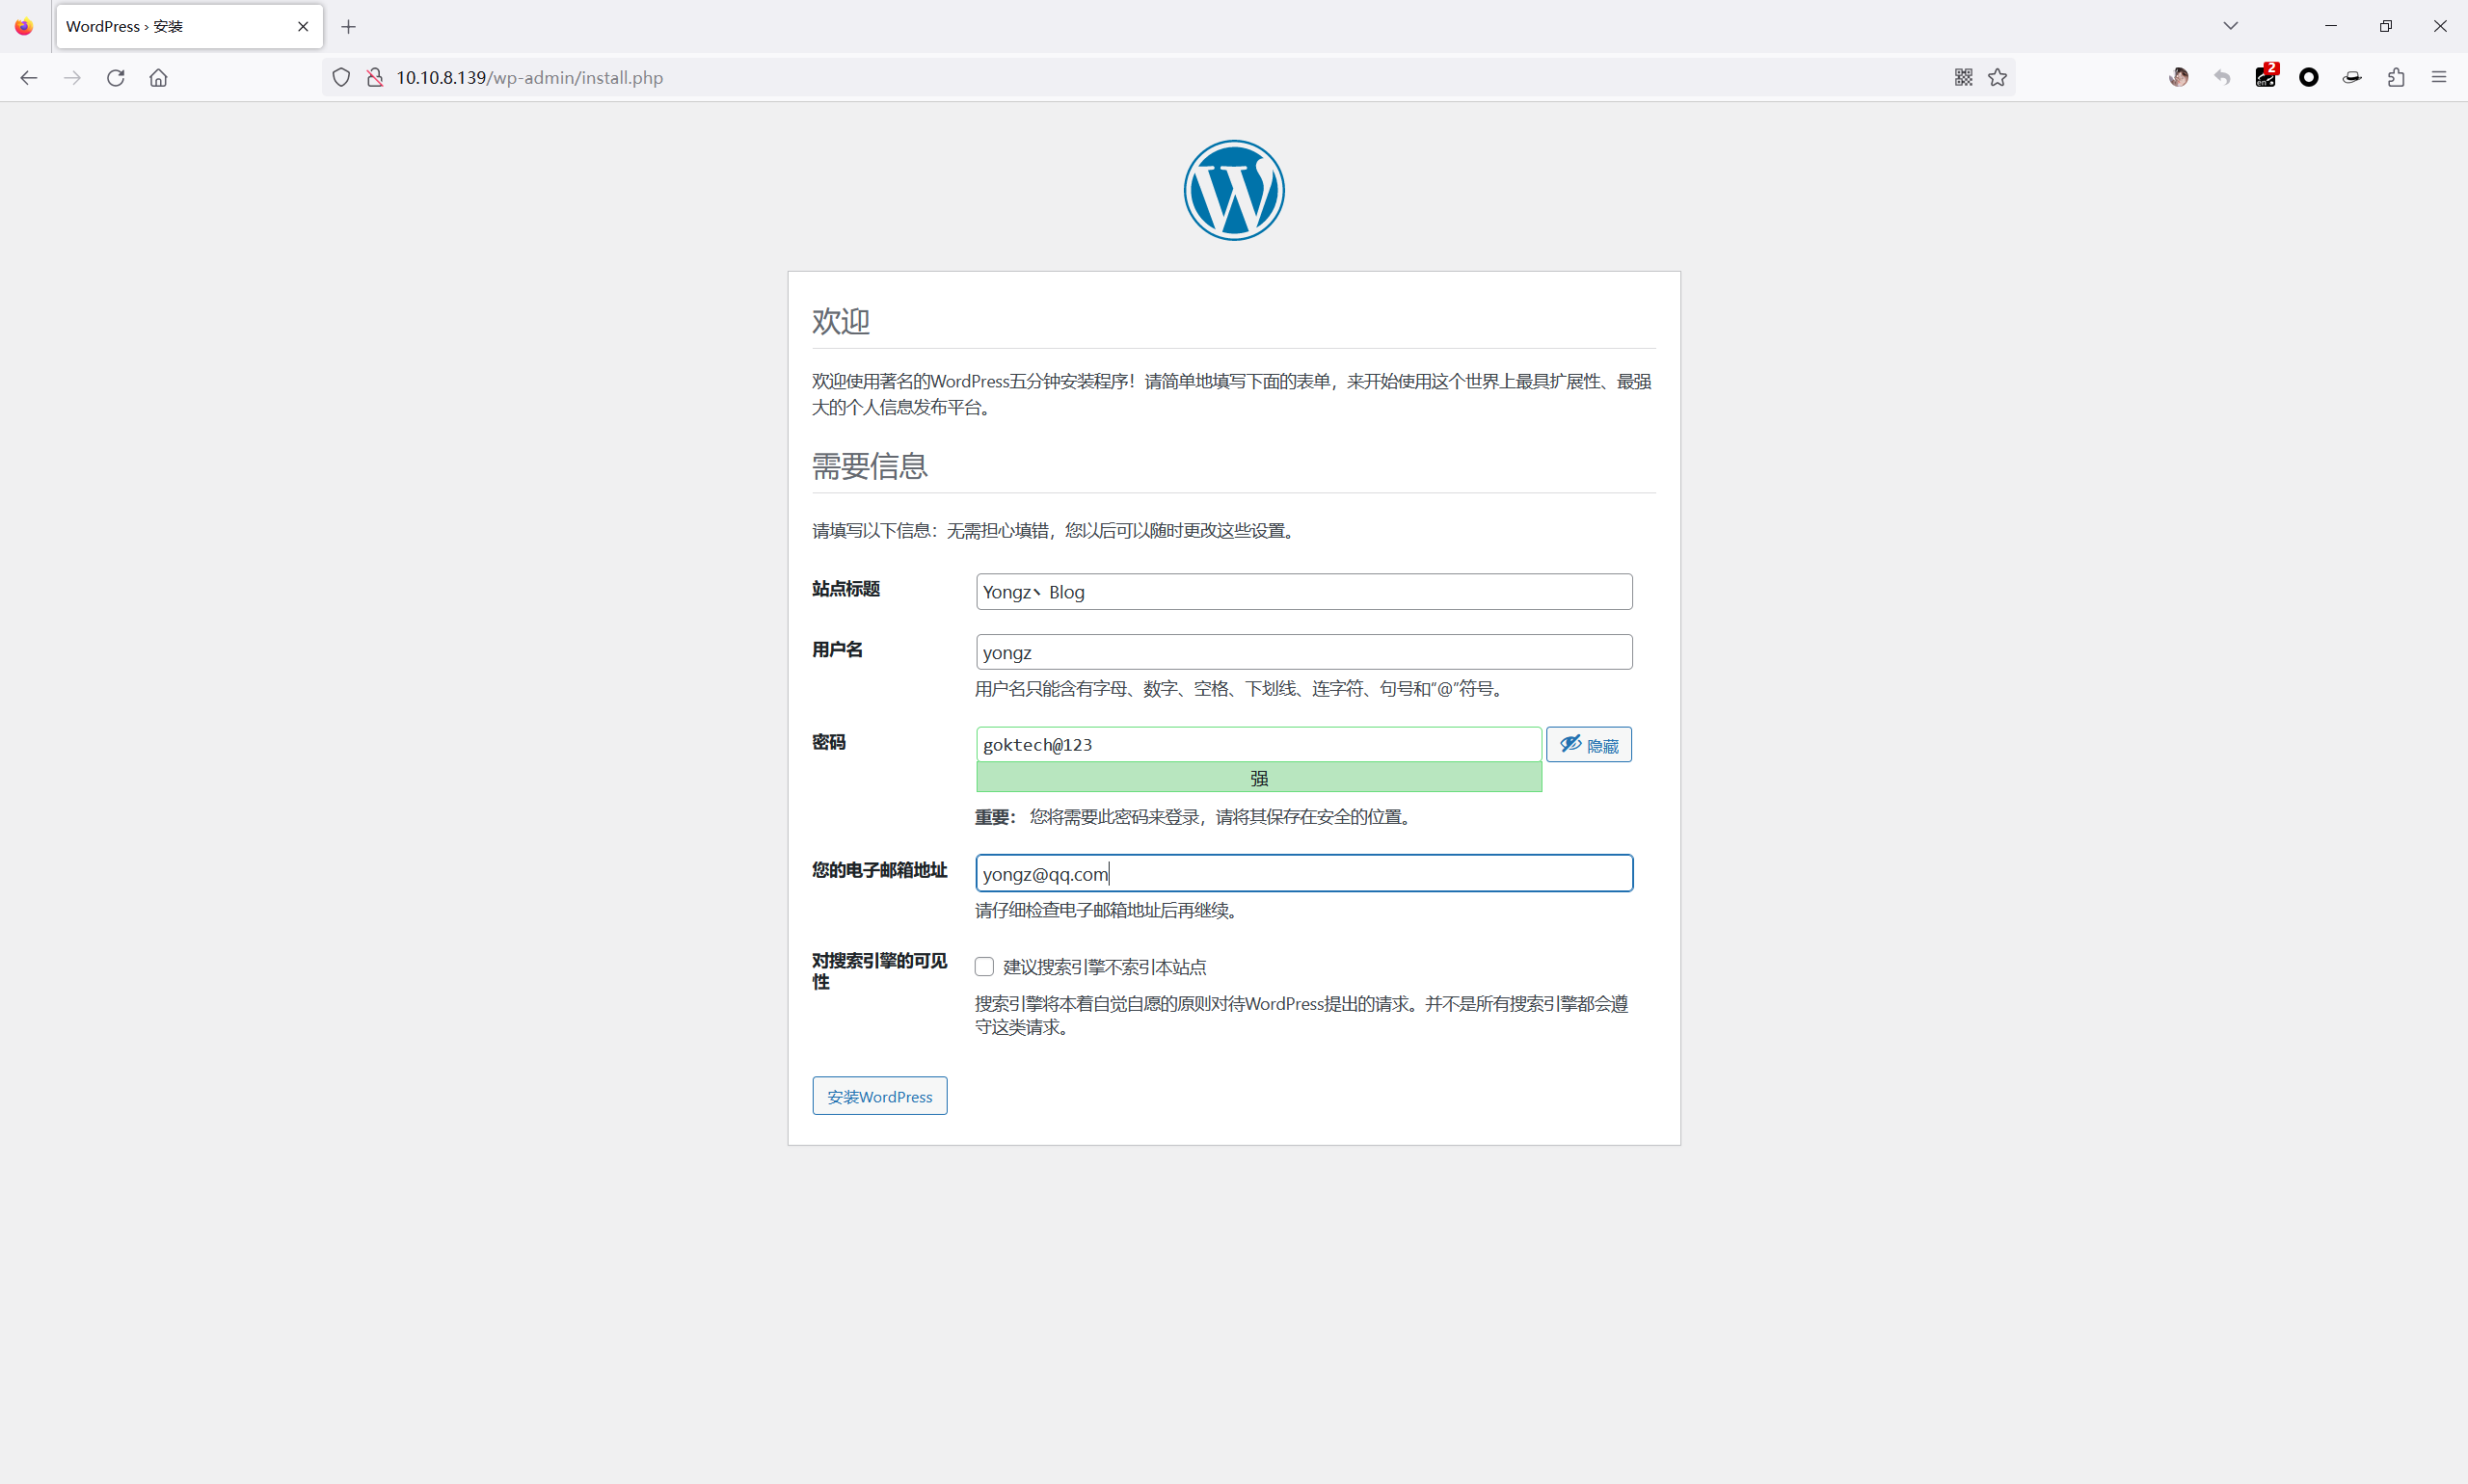Image resolution: width=2468 pixels, height=1484 pixels.
Task: Click the 安装WordPress button
Action: 879,1096
